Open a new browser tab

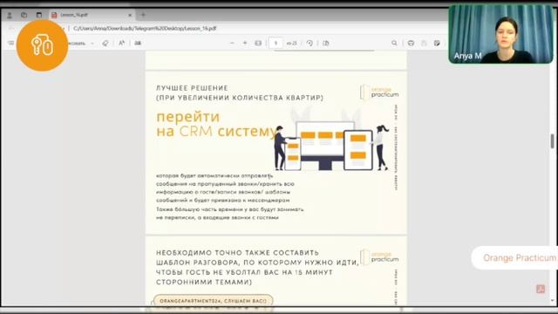(x=143, y=15)
